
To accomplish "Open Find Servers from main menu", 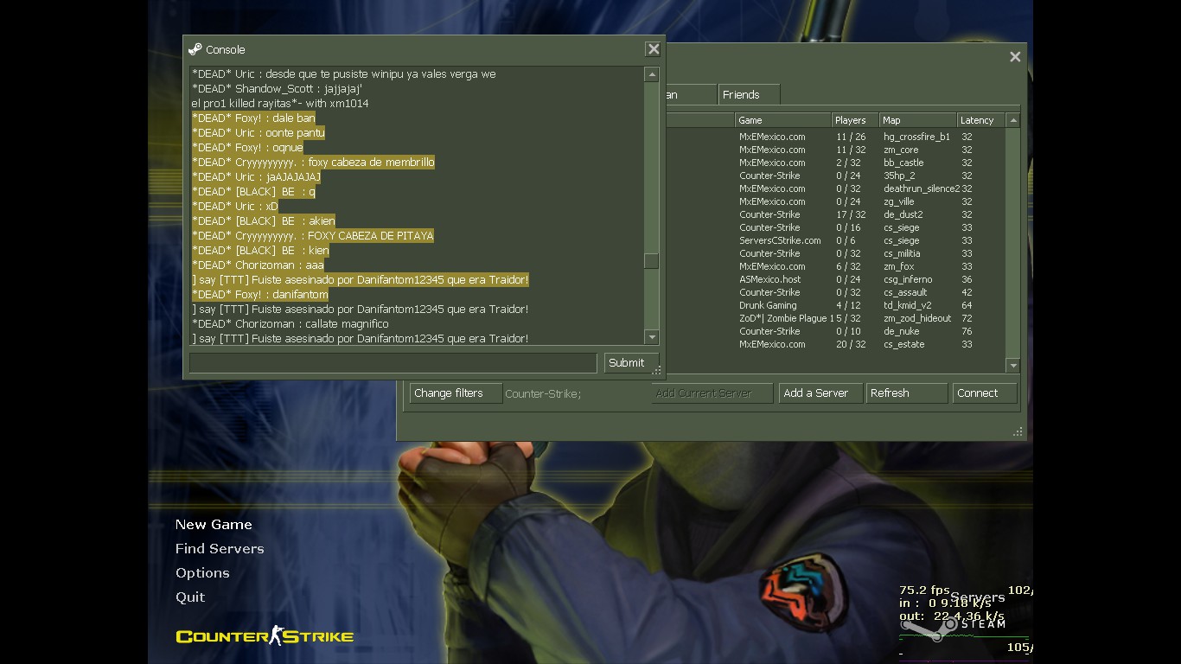I will 220,549.
